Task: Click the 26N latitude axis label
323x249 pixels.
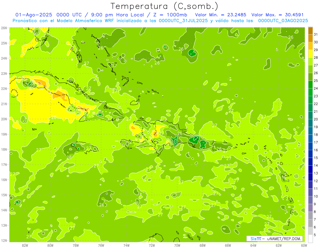Action: 4,28
